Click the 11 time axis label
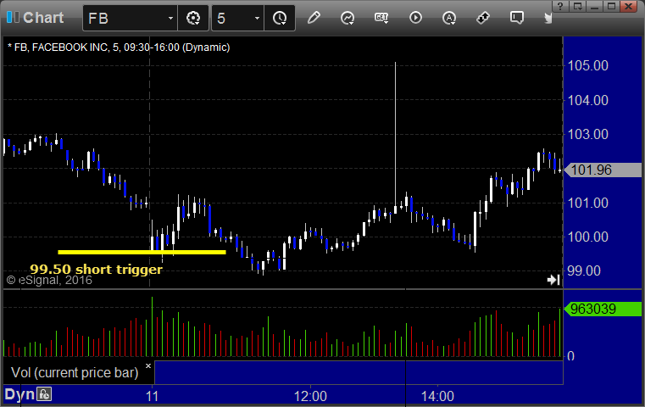Image resolution: width=645 pixels, height=407 pixels. (x=153, y=396)
